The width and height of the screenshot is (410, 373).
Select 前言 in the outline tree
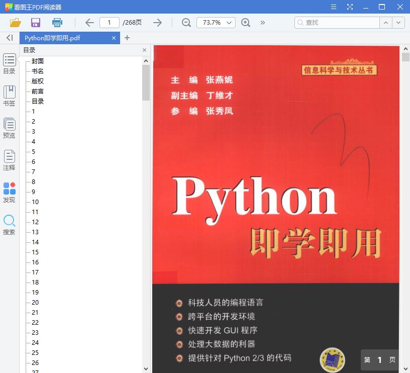click(38, 91)
